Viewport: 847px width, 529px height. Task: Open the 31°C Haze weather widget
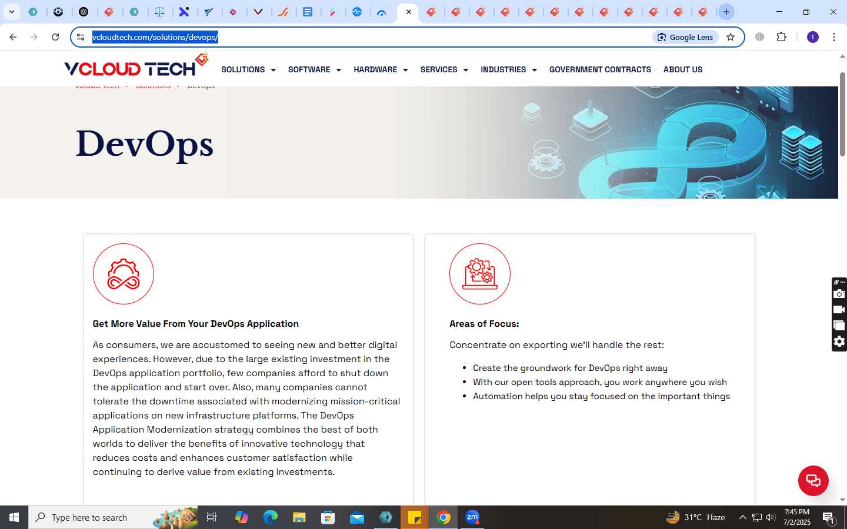[695, 517]
